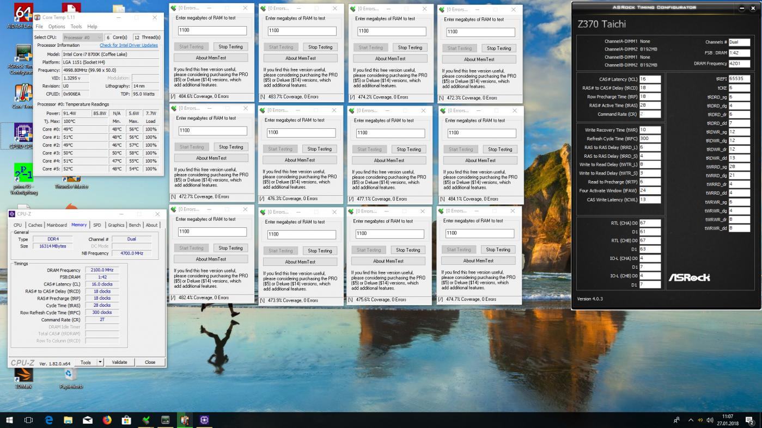Open the Core Temp Help menu
762x428 pixels.
click(x=93, y=26)
